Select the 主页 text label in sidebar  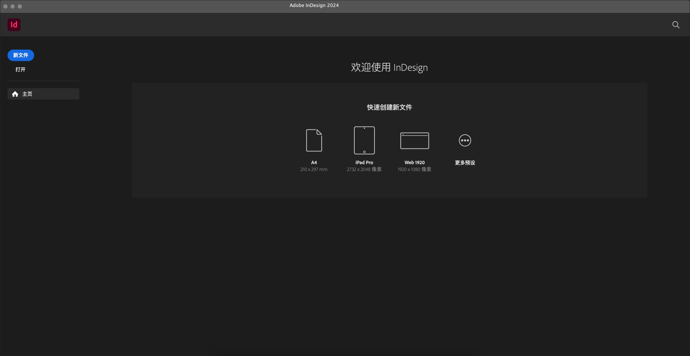pyautogui.click(x=27, y=94)
